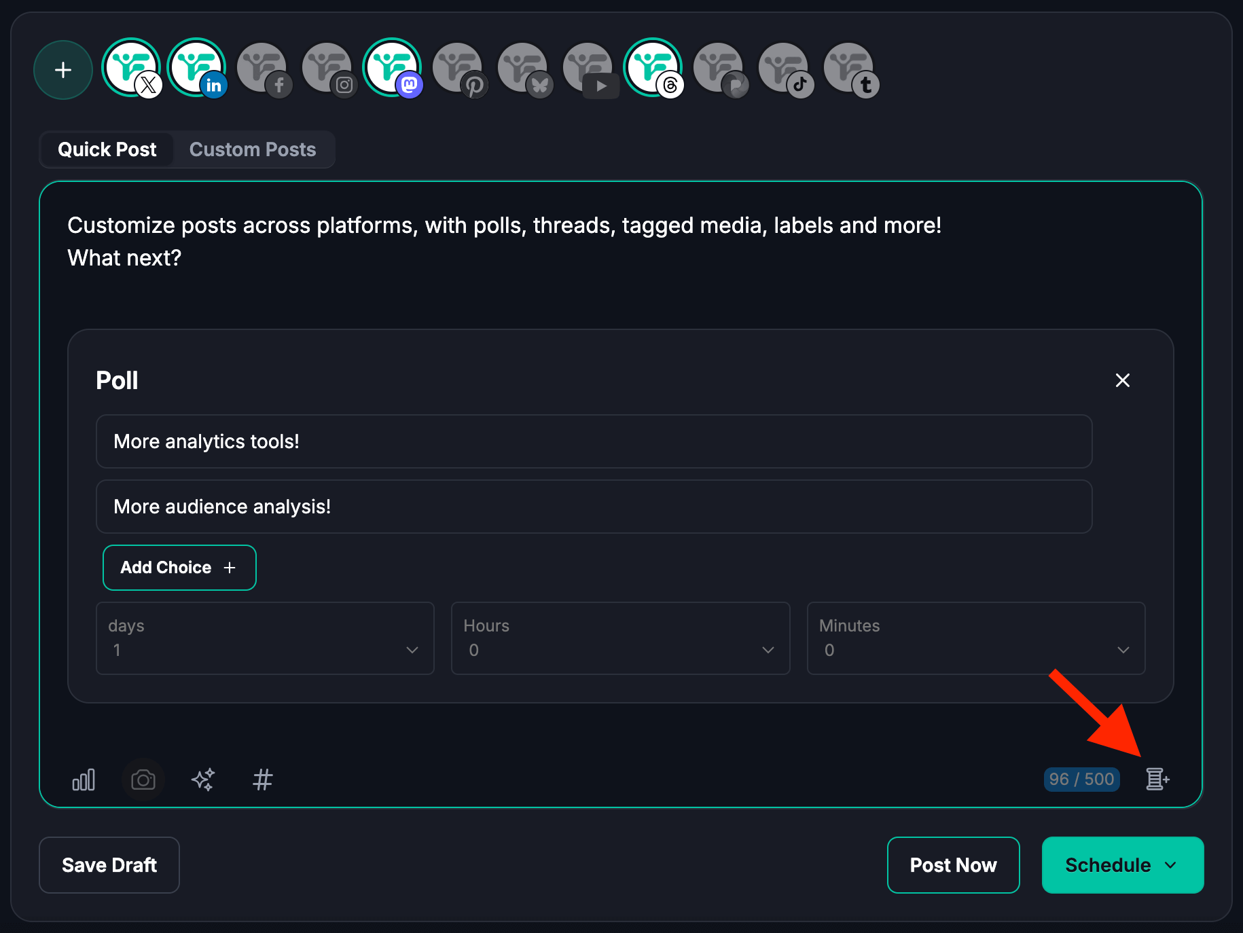Click the poll bar chart icon
Image resolution: width=1243 pixels, height=933 pixels.
[84, 780]
